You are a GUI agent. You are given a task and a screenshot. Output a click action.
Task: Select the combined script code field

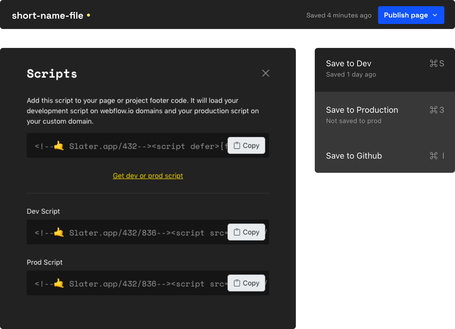click(148, 146)
